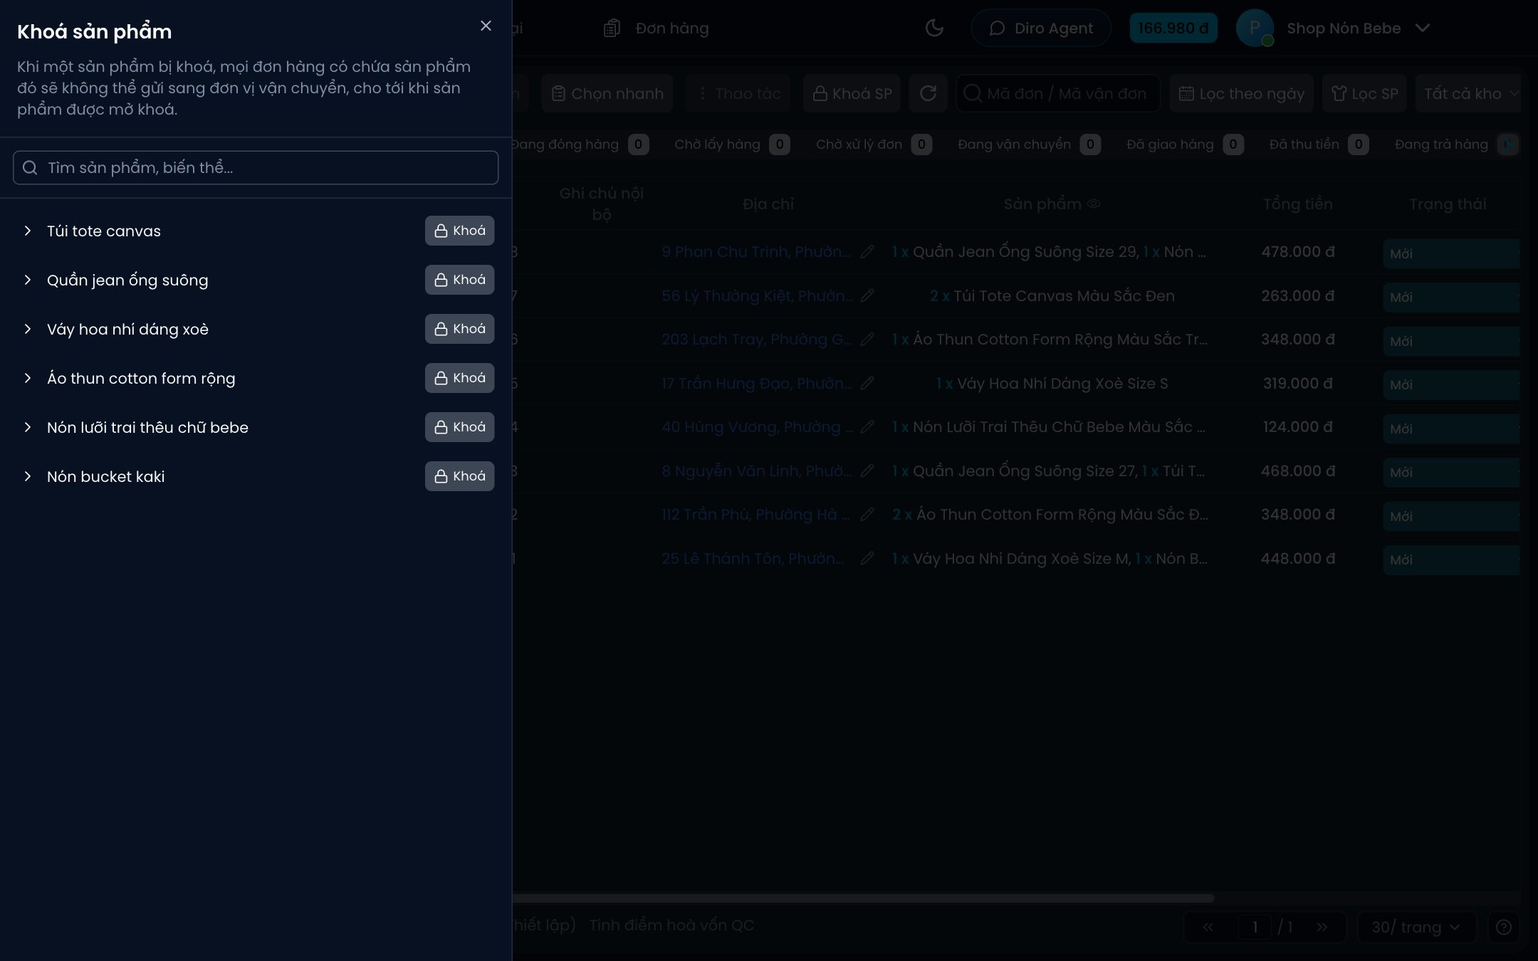Switch to Chờ lấy hàng tab
This screenshot has height=961, width=1538.
pyautogui.click(x=731, y=145)
